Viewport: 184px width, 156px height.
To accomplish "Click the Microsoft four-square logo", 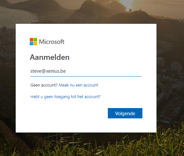I will [x=34, y=41].
